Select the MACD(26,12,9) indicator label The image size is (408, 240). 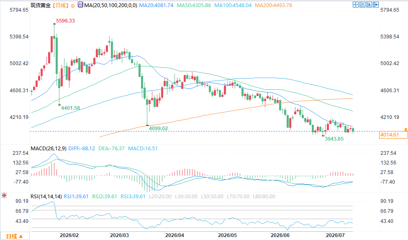click(49, 149)
